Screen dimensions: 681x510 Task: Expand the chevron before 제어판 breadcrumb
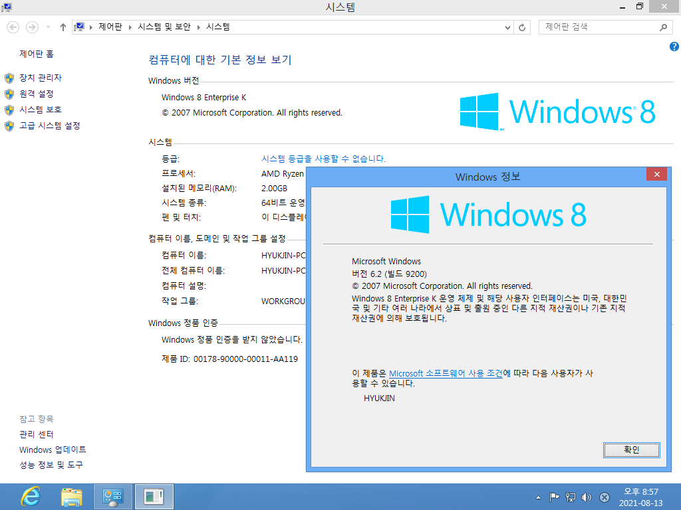(x=90, y=27)
